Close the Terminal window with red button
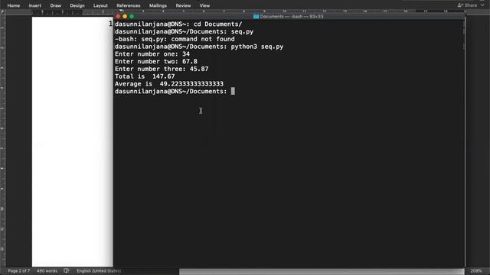This screenshot has height=275, width=490. click(118, 16)
